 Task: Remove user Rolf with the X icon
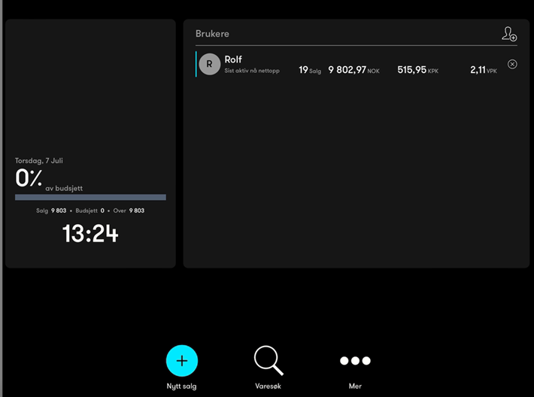[x=512, y=64]
